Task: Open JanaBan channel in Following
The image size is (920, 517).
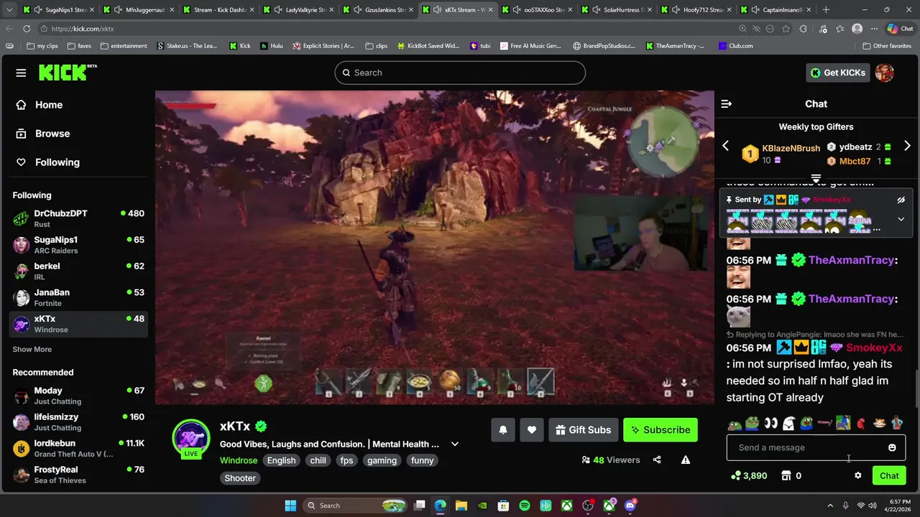Action: click(x=79, y=297)
